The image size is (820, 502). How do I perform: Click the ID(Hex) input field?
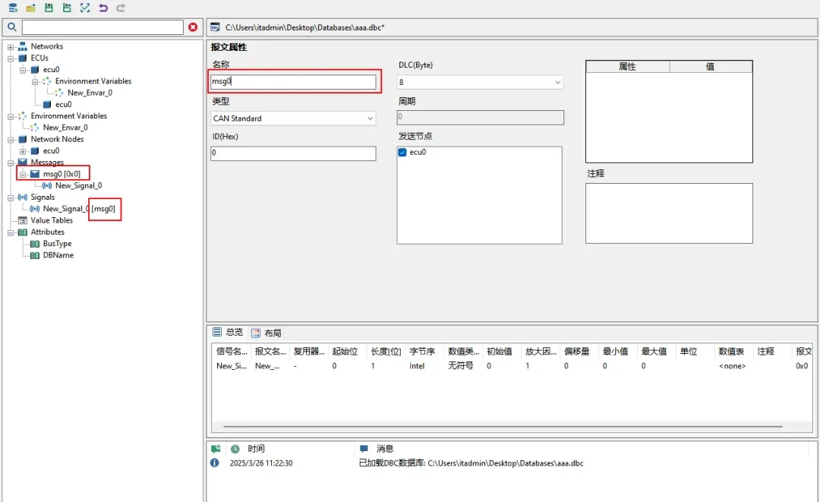(293, 153)
